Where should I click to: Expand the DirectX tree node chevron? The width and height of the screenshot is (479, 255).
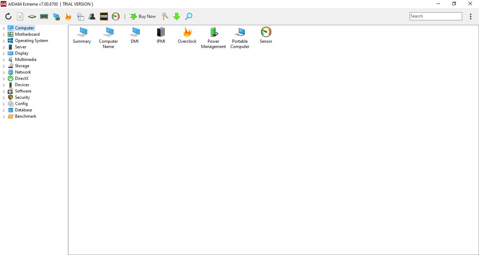point(4,78)
